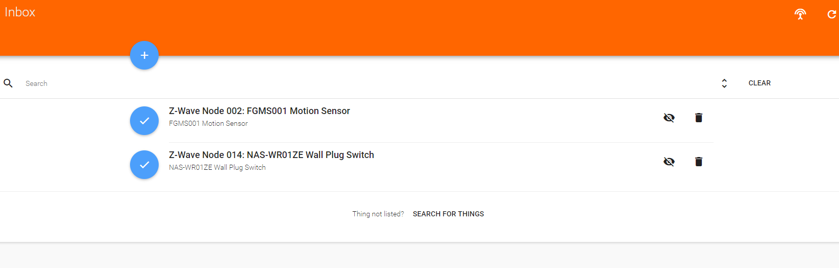Screen dimensions: 839x268
Task: Click the "Thing not listed?" text
Action: point(378,214)
